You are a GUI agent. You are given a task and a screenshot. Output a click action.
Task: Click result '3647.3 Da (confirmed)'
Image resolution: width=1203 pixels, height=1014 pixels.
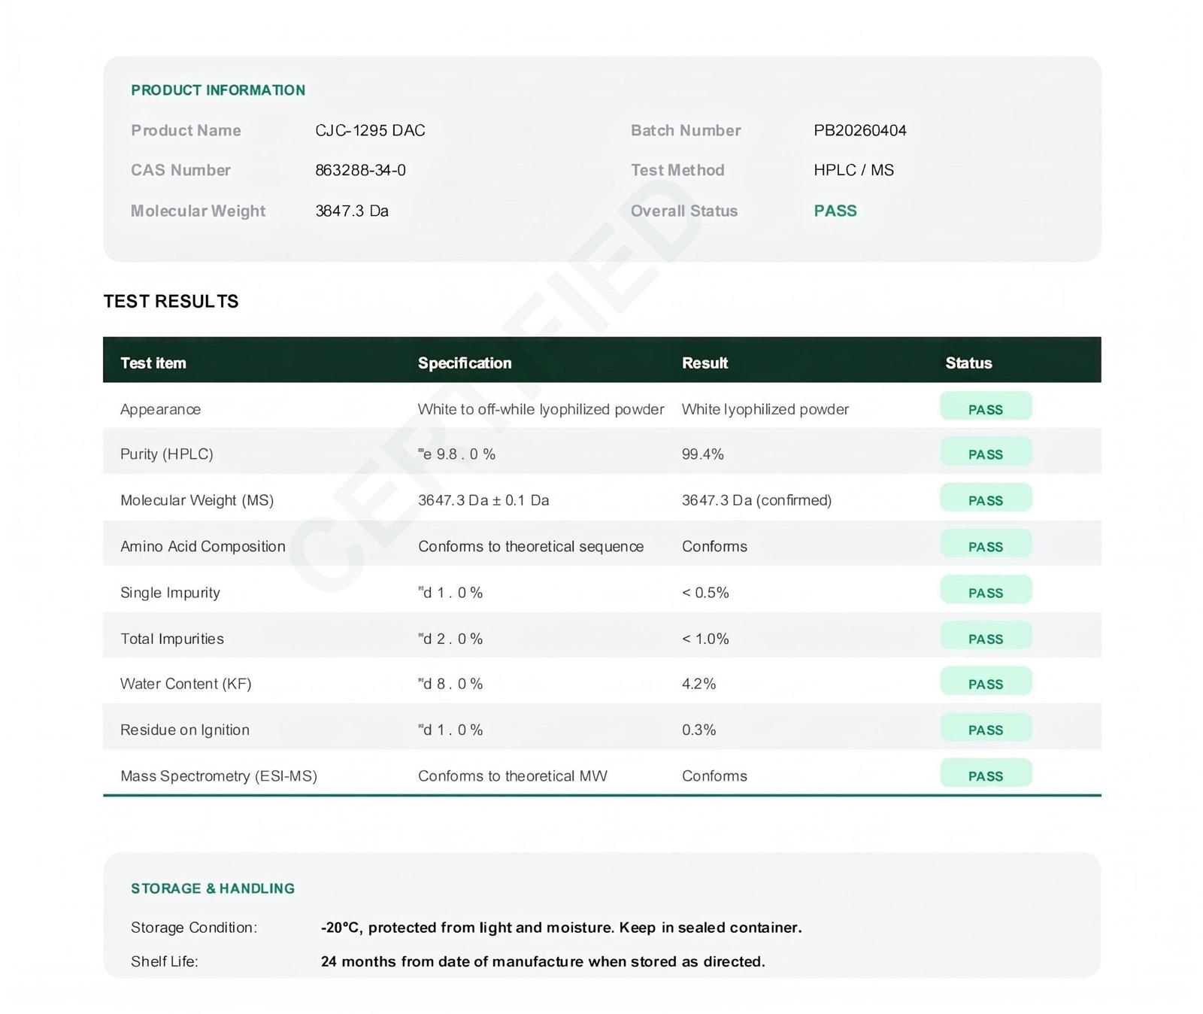756,500
